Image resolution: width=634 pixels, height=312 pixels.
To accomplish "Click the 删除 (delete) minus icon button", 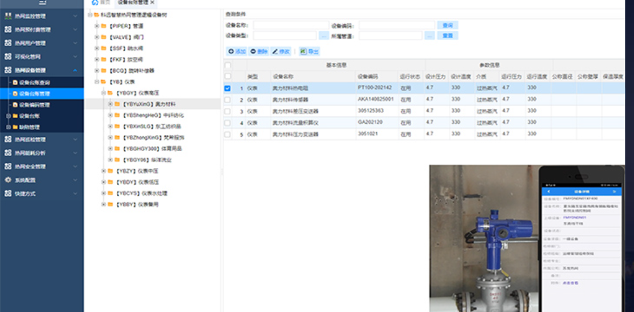I will click(259, 51).
